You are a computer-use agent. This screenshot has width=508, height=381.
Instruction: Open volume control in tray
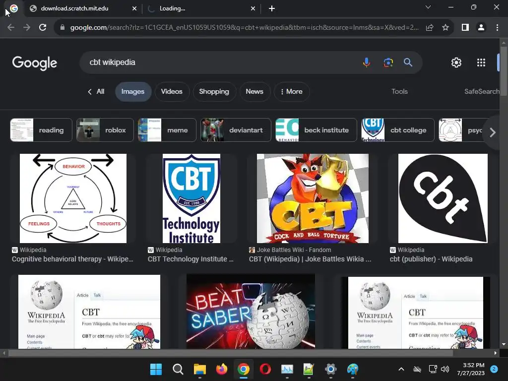point(445,369)
